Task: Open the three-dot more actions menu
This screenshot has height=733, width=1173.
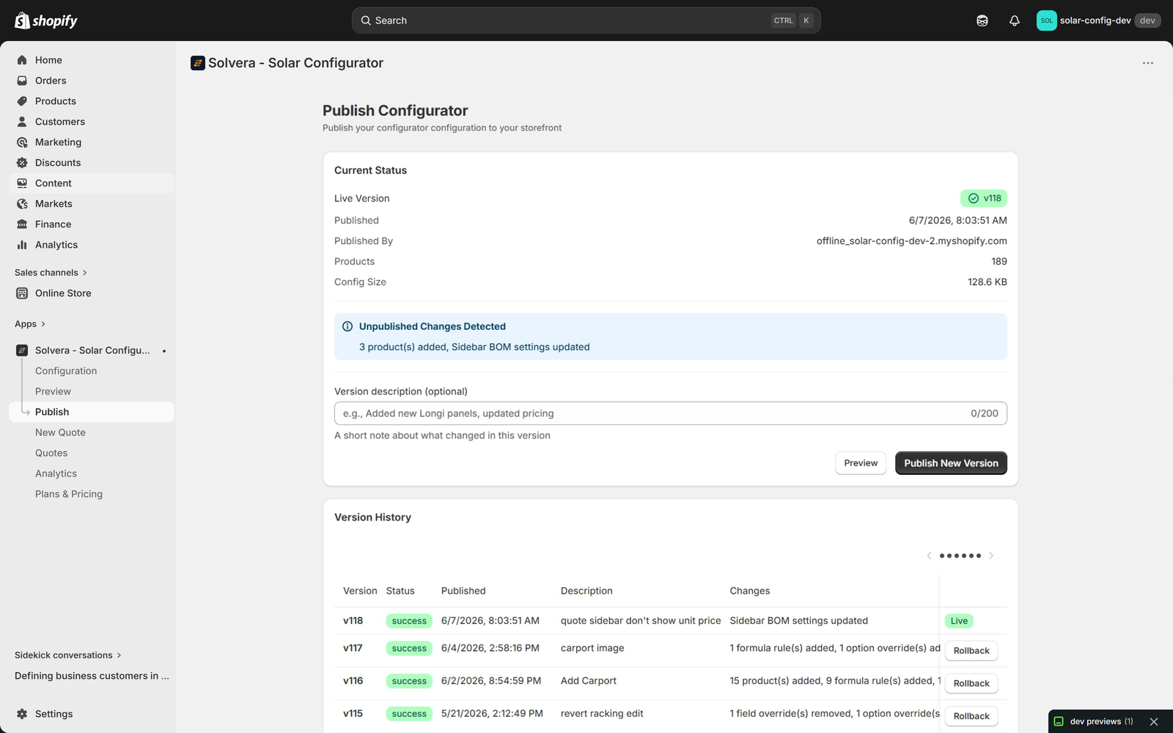Action: pyautogui.click(x=1148, y=63)
